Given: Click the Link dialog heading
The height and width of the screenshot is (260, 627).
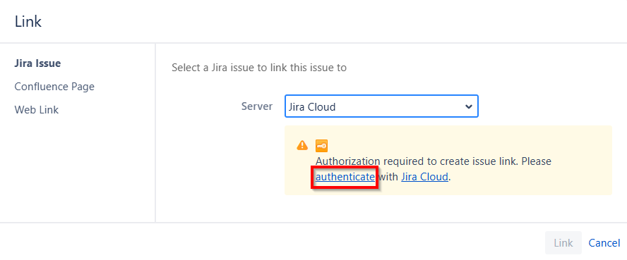Looking at the screenshot, I should pyautogui.click(x=28, y=22).
